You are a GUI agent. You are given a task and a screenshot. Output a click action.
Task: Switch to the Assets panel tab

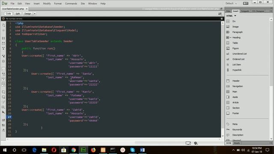tap(237, 143)
